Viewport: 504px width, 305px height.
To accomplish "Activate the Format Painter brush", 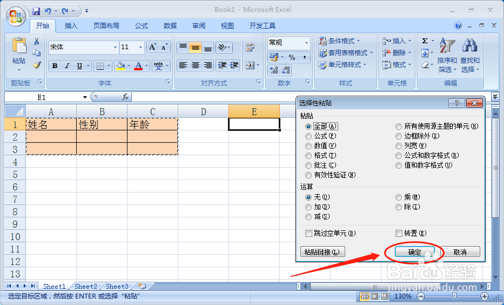I will click(x=36, y=65).
